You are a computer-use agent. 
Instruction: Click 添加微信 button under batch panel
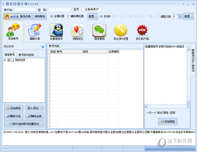point(168,122)
